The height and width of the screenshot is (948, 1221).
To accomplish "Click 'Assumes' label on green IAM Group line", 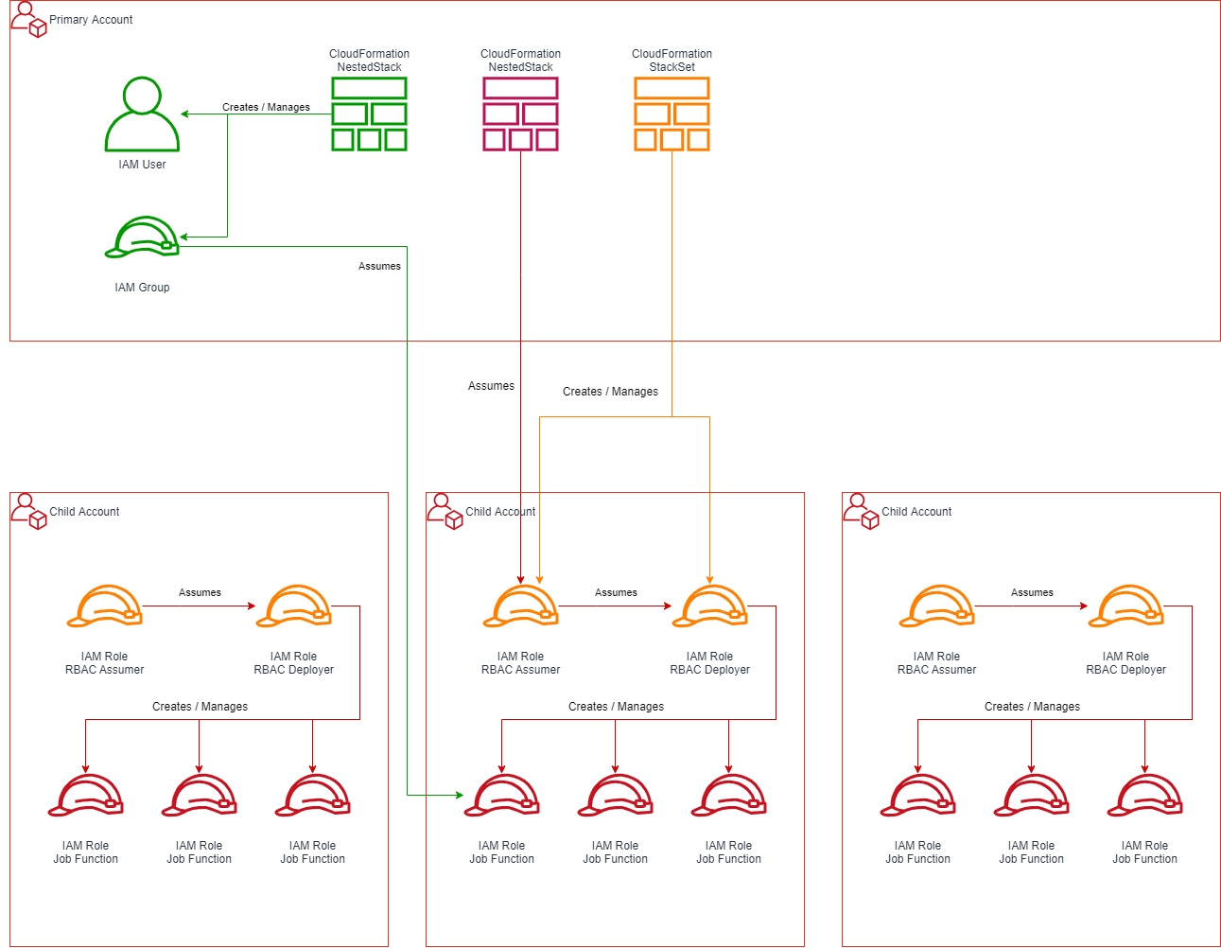I will pyautogui.click(x=379, y=267).
